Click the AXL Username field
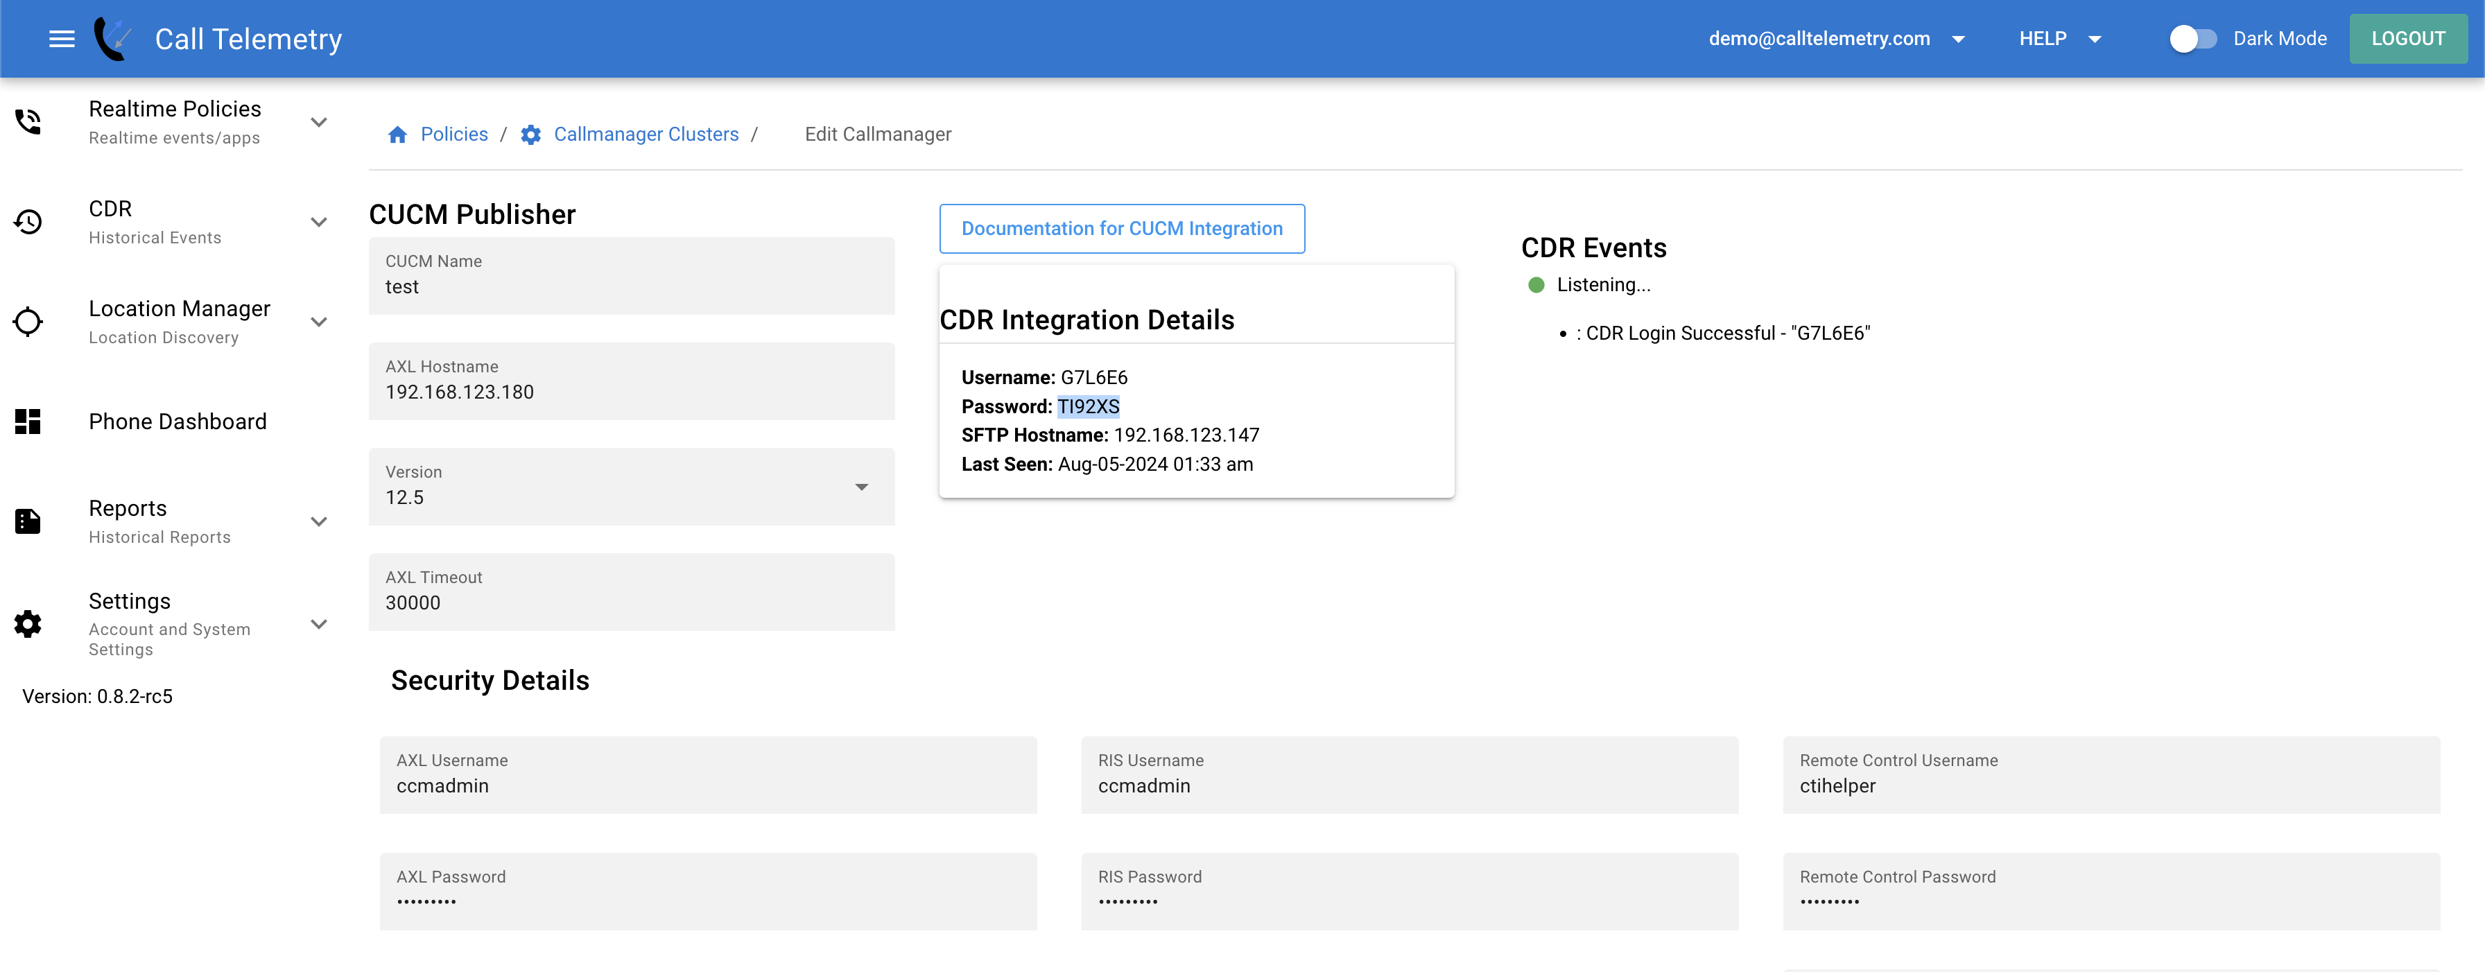Viewport: 2485px width, 972px height. pyautogui.click(x=708, y=775)
